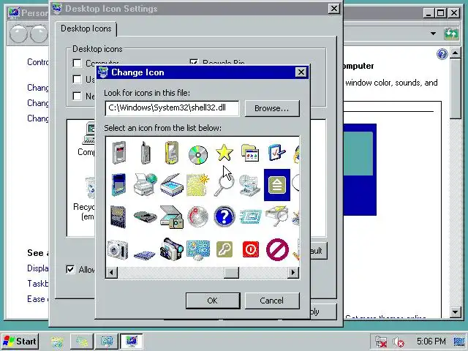
Task: Maximize the Personalization window
Action: click(441, 13)
